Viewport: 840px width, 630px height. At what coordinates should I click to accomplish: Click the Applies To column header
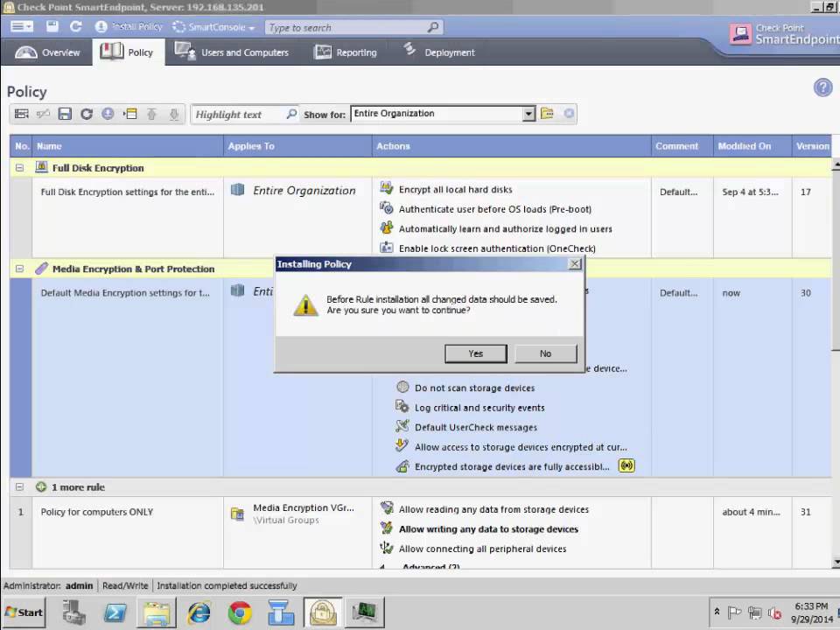(x=297, y=146)
